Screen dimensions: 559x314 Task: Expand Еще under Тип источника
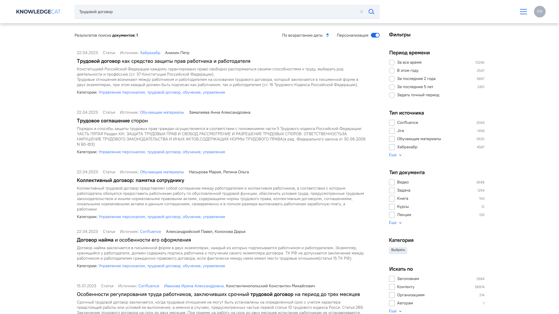pyautogui.click(x=395, y=155)
